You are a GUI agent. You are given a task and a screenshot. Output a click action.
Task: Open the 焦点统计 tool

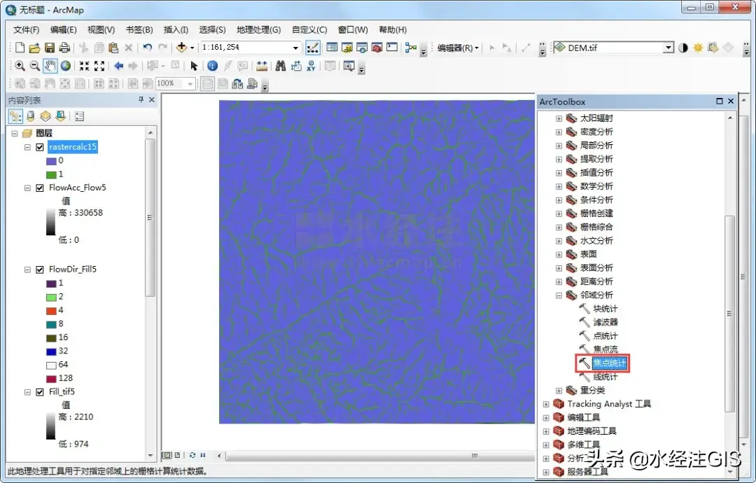tap(610, 363)
